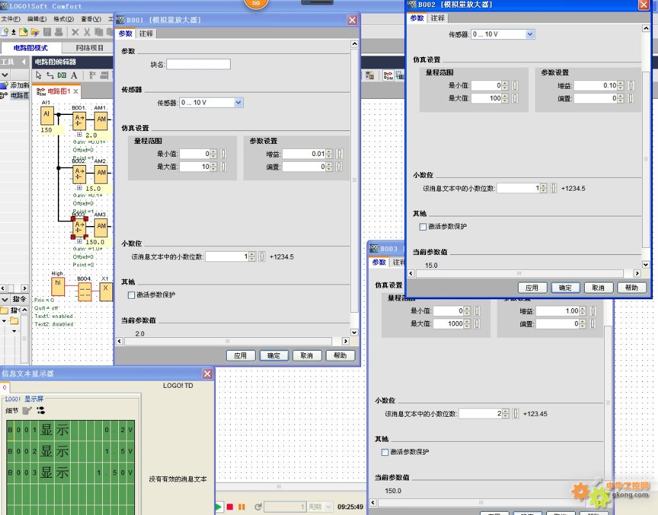
Task: Click Apply button in B001 dialog
Action: [240, 356]
